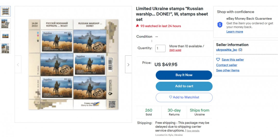The height and width of the screenshot is (137, 278).
Task: Select the second thumbnail with angled sheets
Action: point(5,24)
